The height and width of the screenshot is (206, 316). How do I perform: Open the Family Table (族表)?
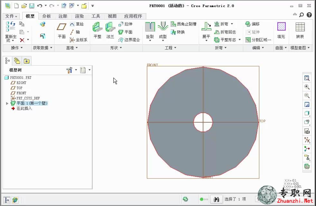(300, 31)
